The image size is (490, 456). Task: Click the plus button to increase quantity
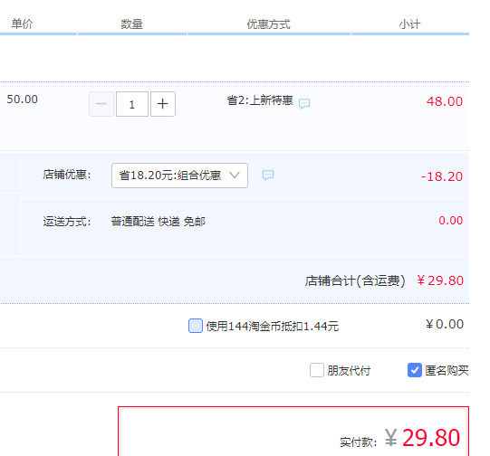(x=163, y=104)
